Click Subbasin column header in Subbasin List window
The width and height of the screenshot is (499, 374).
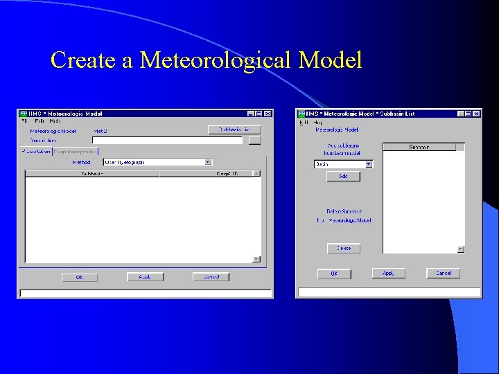coord(419,147)
